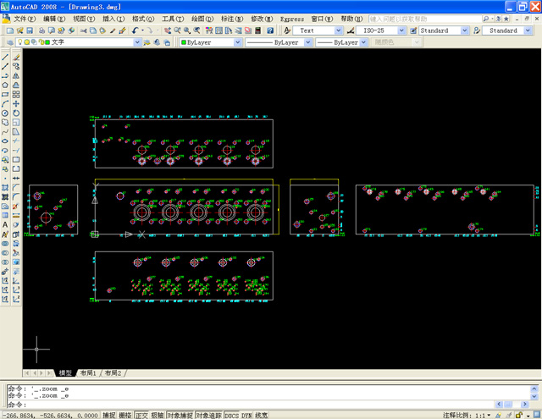Select the Multiline Text tool (A)

click(5, 225)
